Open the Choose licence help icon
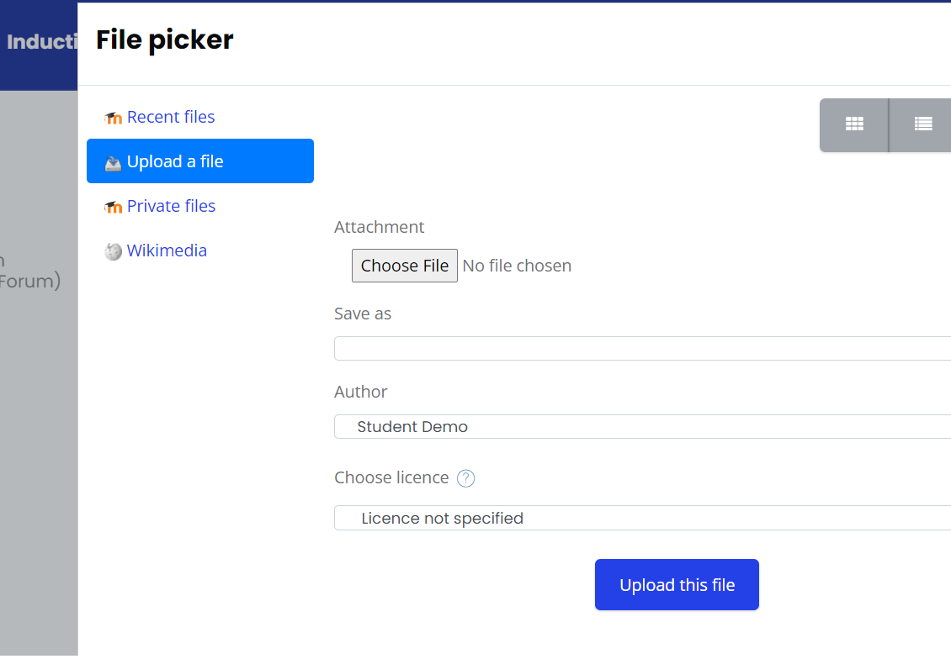The width and height of the screenshot is (951, 659). (x=465, y=478)
